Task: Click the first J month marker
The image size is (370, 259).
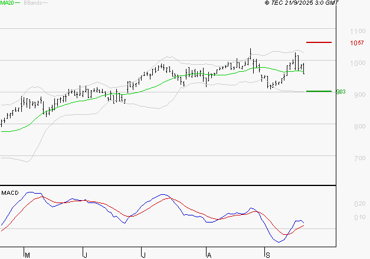Action: click(x=86, y=255)
